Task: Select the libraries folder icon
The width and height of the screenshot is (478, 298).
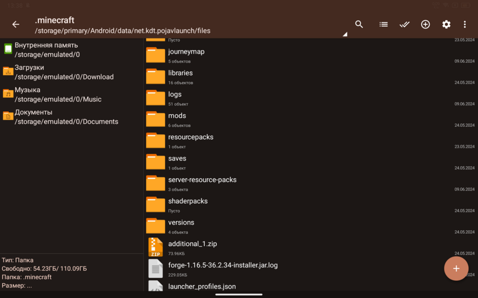Action: pos(155,76)
